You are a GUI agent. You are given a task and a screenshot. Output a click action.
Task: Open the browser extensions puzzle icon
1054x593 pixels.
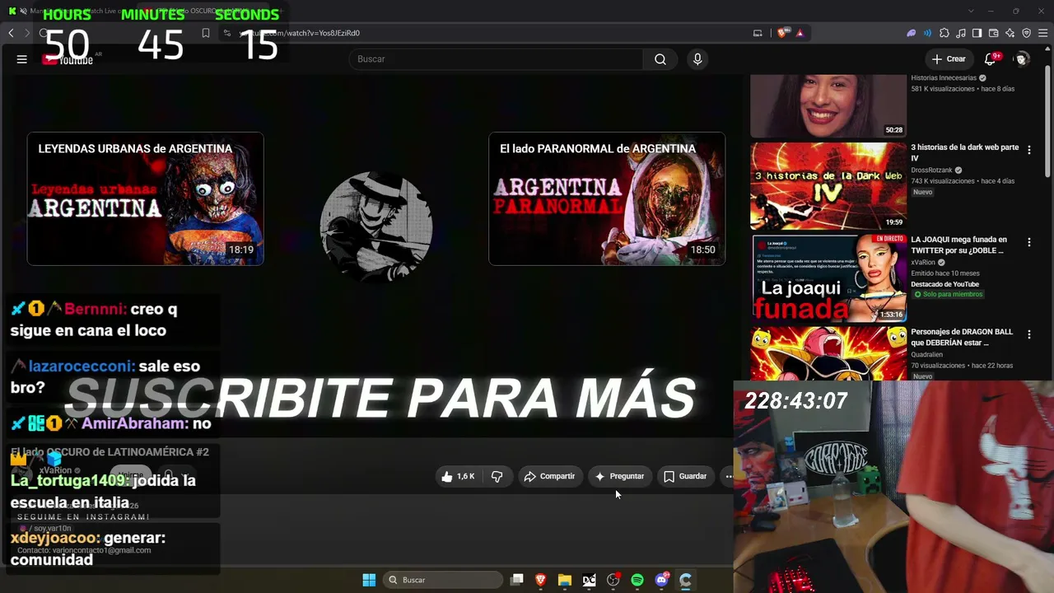944,33
